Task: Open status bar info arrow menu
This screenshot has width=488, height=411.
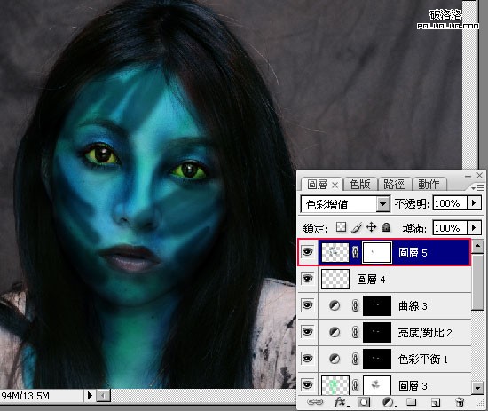Action: click(90, 396)
